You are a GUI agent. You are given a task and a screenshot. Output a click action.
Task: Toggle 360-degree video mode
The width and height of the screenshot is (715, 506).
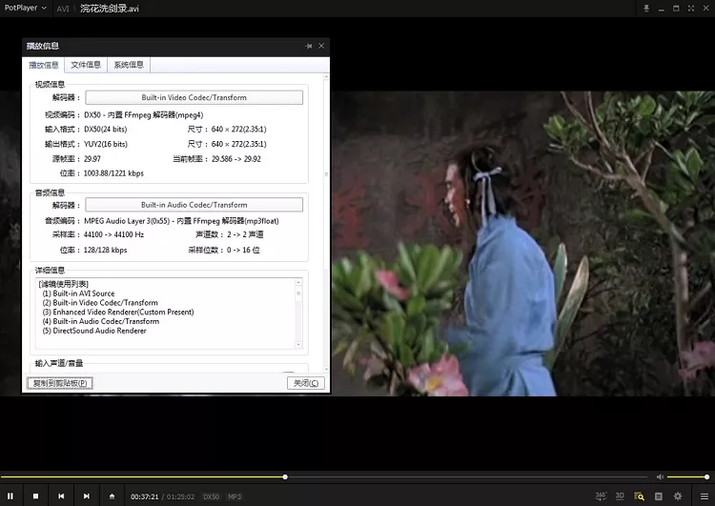(601, 496)
